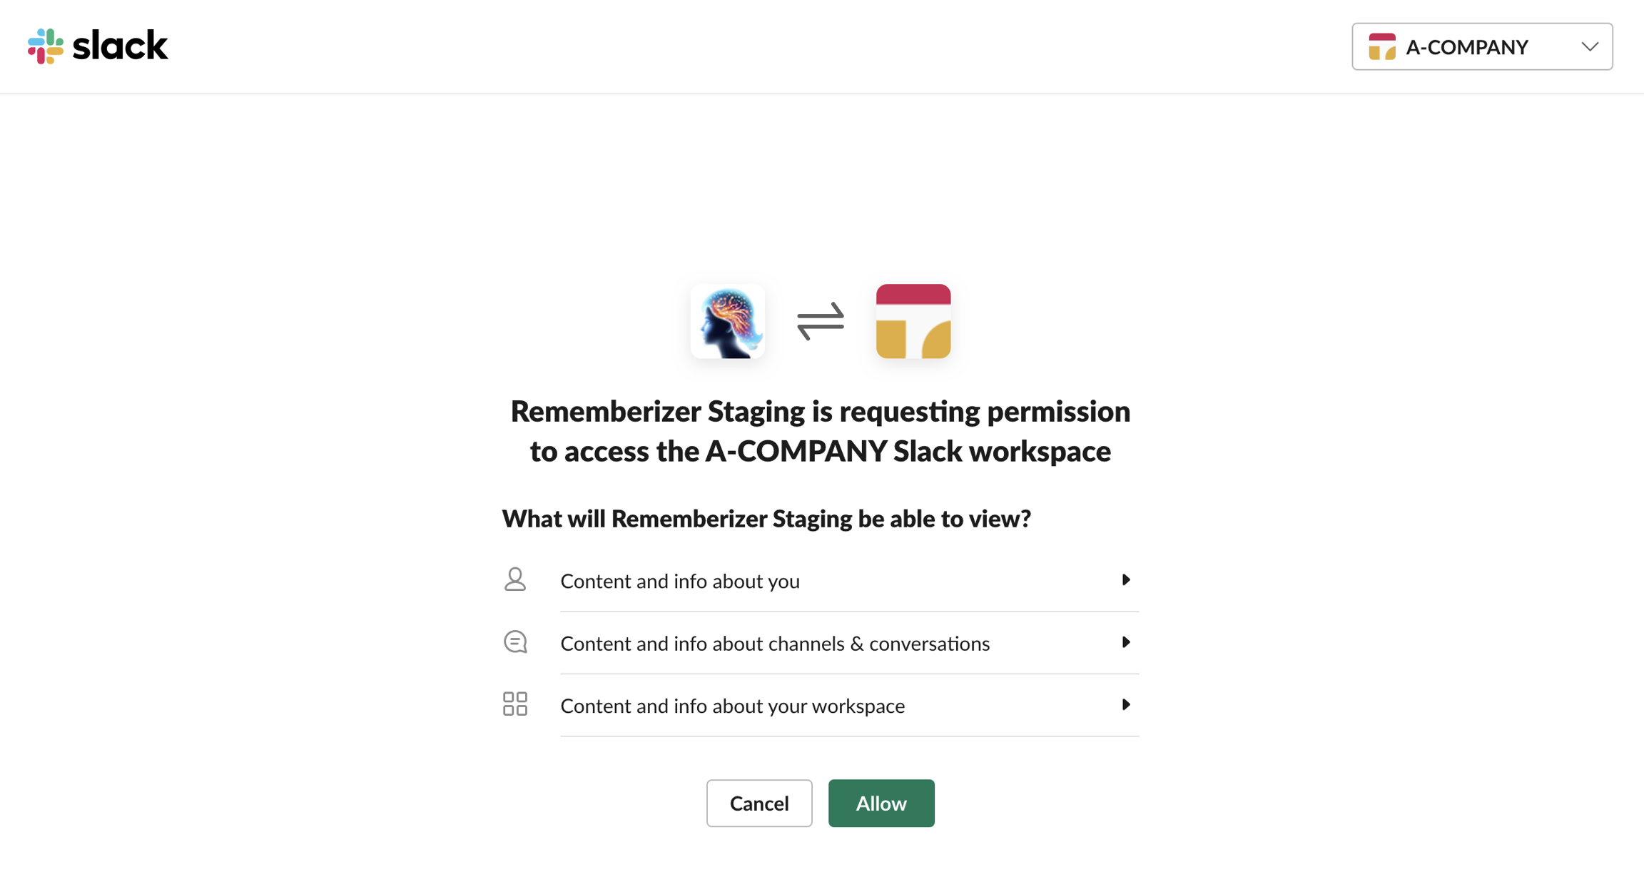
Task: Expand arrow for info about your workspace
Action: tap(1125, 704)
